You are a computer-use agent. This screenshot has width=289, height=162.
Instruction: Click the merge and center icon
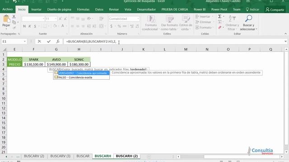[101, 26]
